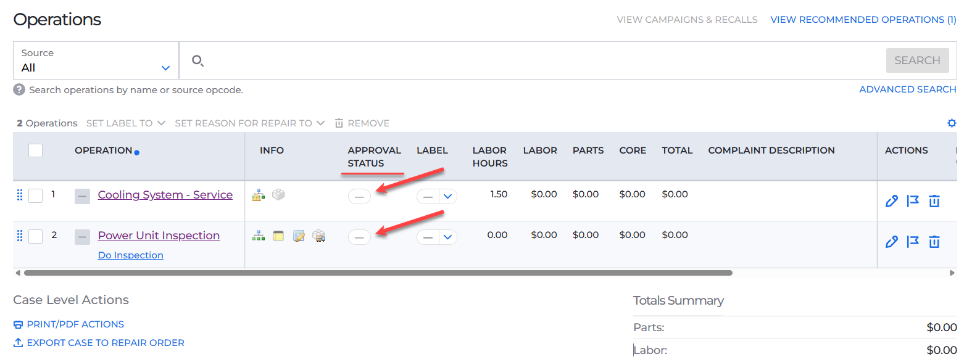Screen dimensions: 972x362
Task: Click the TOTAL column header
Action: (x=677, y=150)
